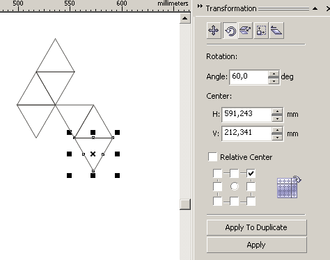The height and width of the screenshot is (260, 330).
Task: Click the top-left selection handle
Action: tap(69, 132)
